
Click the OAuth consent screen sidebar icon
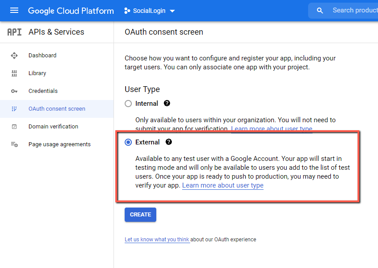click(14, 109)
